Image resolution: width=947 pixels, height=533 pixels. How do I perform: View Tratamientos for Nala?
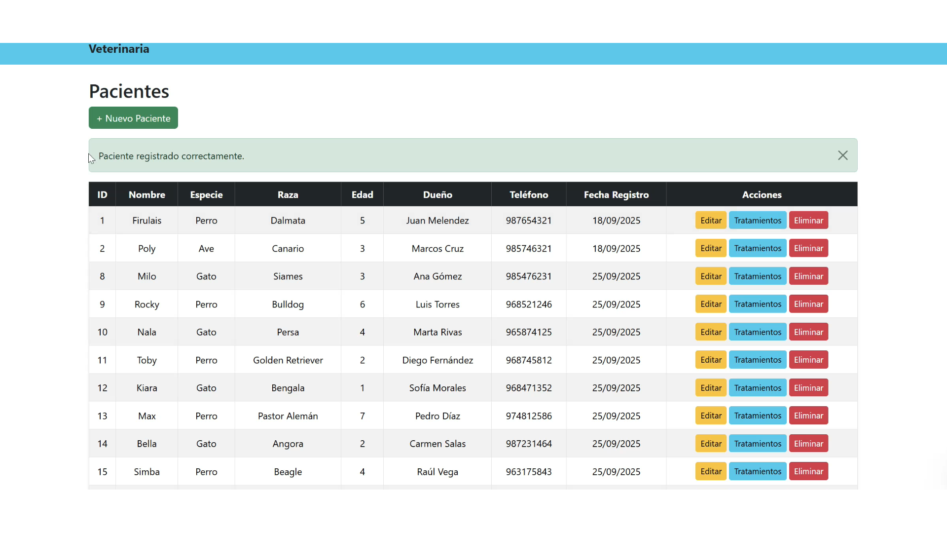[x=757, y=332]
